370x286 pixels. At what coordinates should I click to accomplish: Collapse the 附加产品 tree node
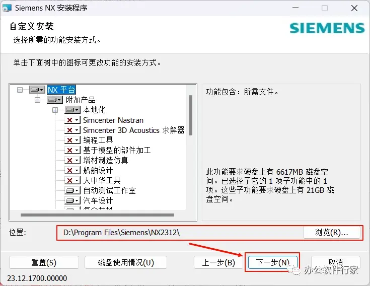[x=37, y=100]
